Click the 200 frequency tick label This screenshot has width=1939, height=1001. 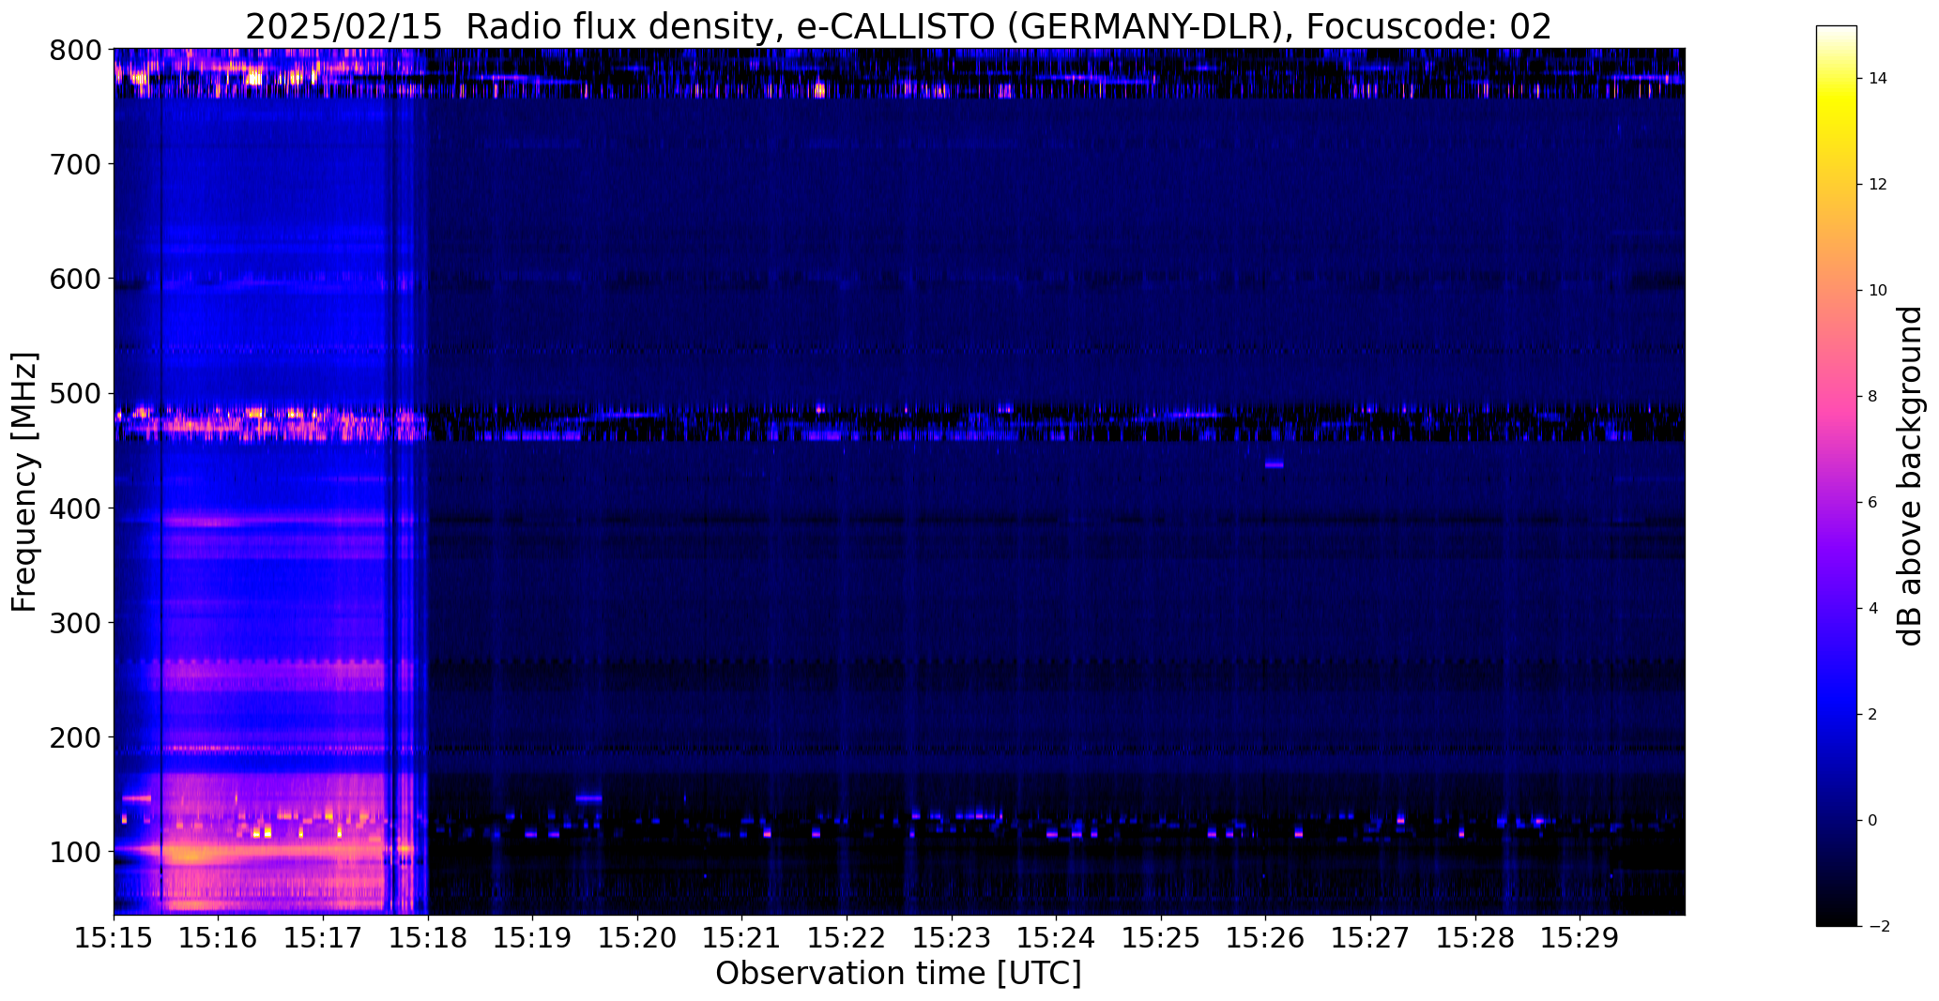[74, 737]
